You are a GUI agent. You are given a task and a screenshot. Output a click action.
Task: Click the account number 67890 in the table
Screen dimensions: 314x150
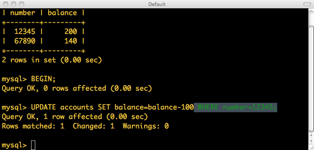click(x=25, y=41)
